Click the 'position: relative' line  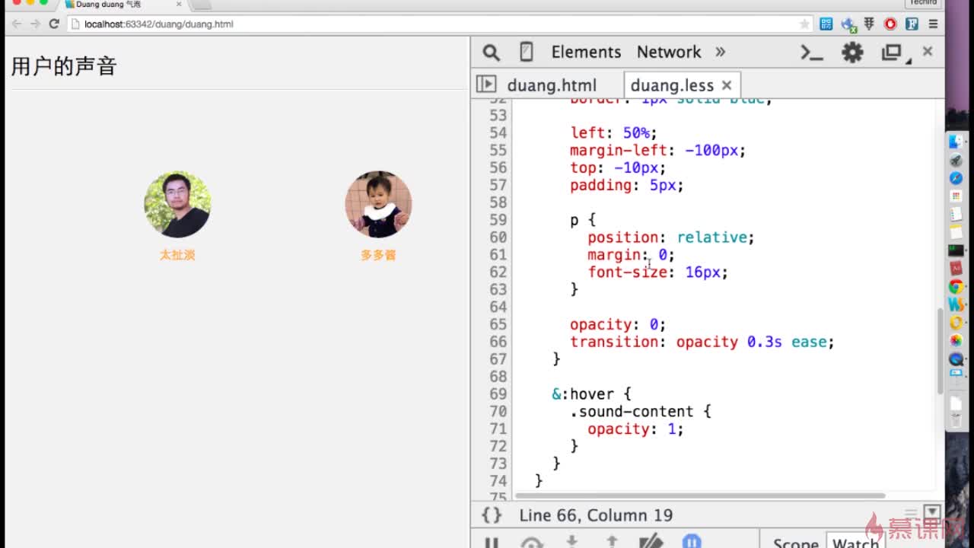[x=671, y=237]
